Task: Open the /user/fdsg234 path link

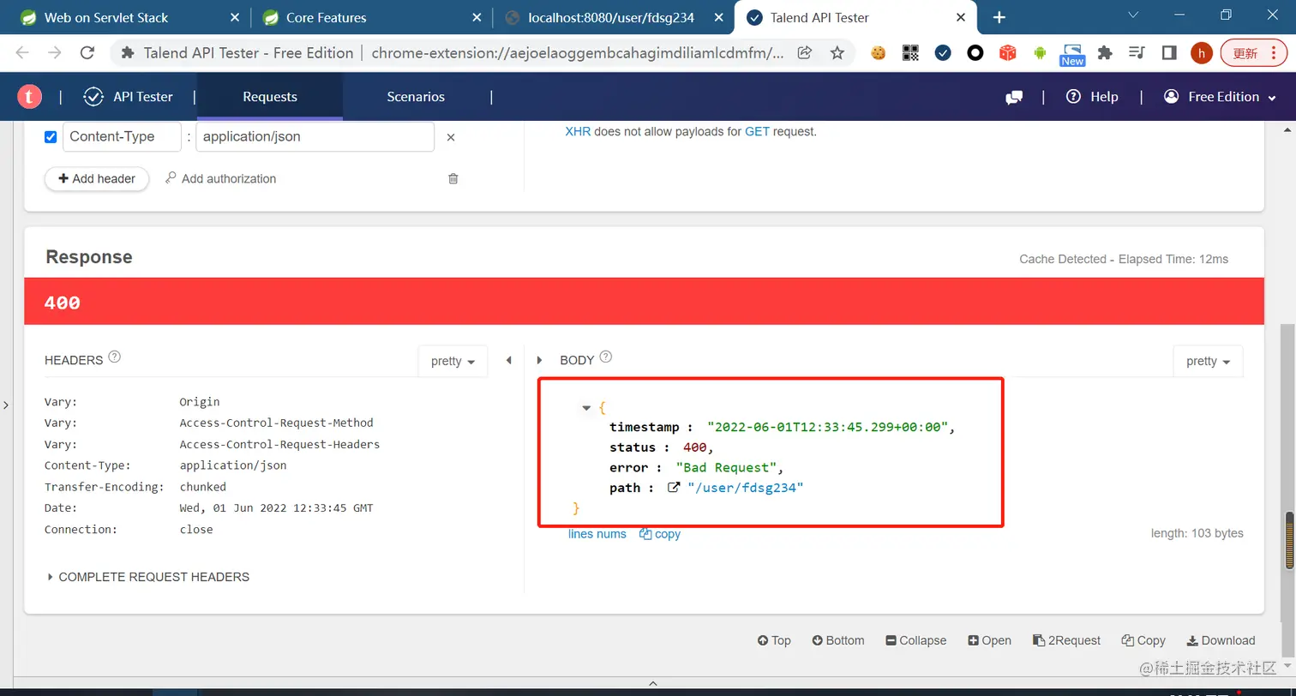Action: pyautogui.click(x=745, y=488)
